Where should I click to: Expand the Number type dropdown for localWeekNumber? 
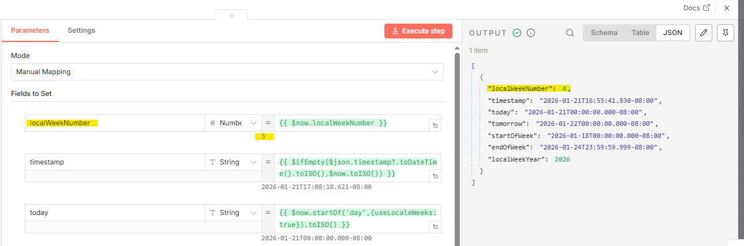tap(233, 123)
